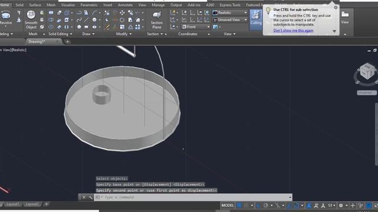Switch to the Layout1 tab

tap(13, 204)
